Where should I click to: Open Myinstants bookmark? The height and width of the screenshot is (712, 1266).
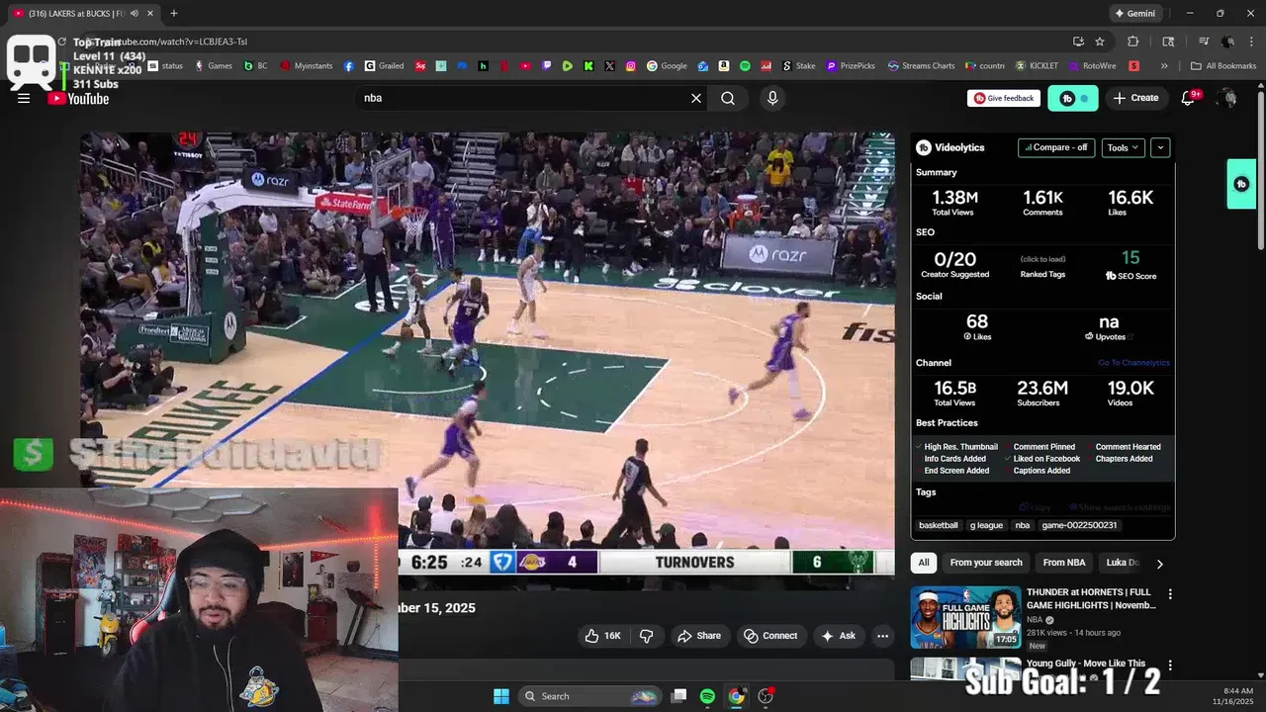click(307, 66)
